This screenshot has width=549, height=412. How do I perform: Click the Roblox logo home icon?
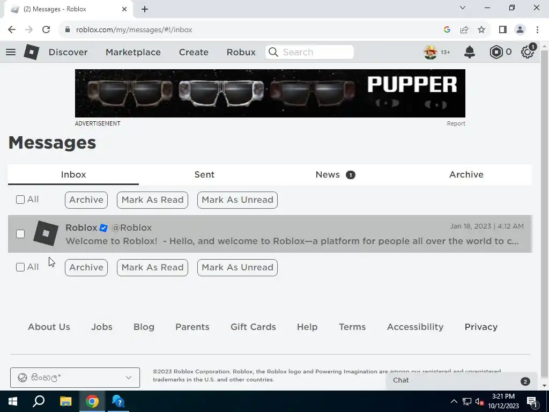pos(31,52)
